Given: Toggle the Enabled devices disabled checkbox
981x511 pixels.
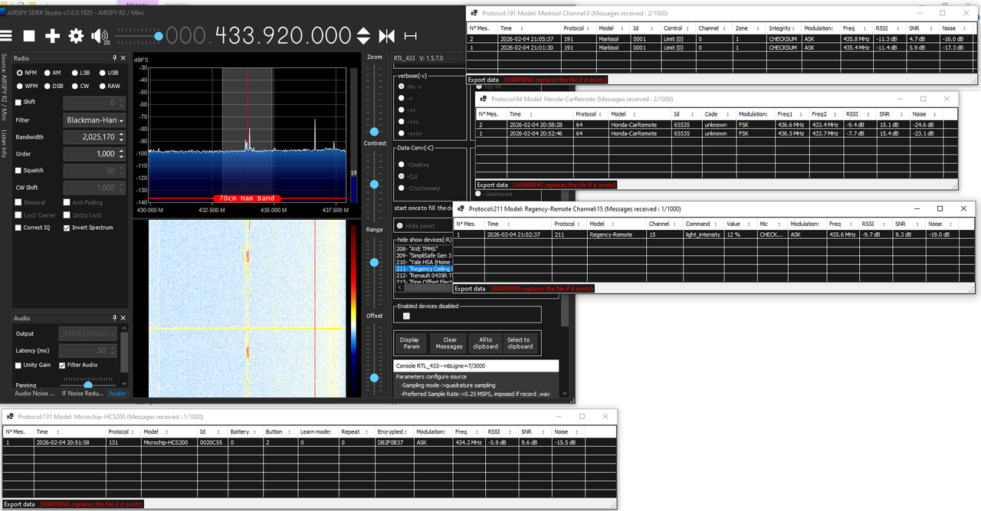Looking at the screenshot, I should click(x=407, y=316).
